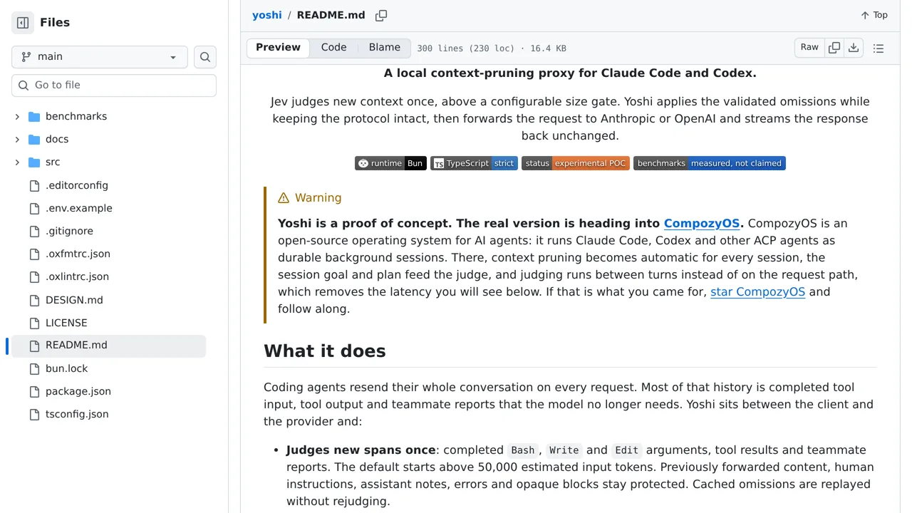Expand the src folder
This screenshot has height=513, width=912.
tap(18, 162)
